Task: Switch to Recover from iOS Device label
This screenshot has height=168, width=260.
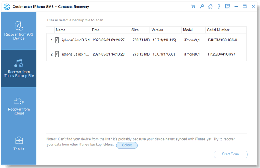Action: click(19, 36)
